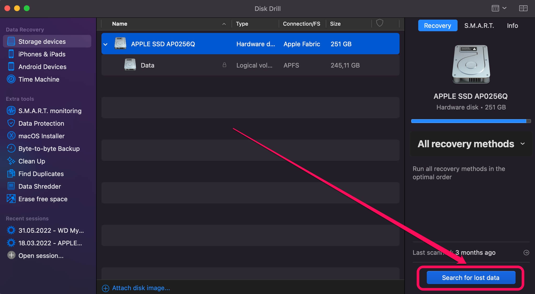
Task: Open 18.03.2022 APPLE session gear icon
Action: point(11,243)
